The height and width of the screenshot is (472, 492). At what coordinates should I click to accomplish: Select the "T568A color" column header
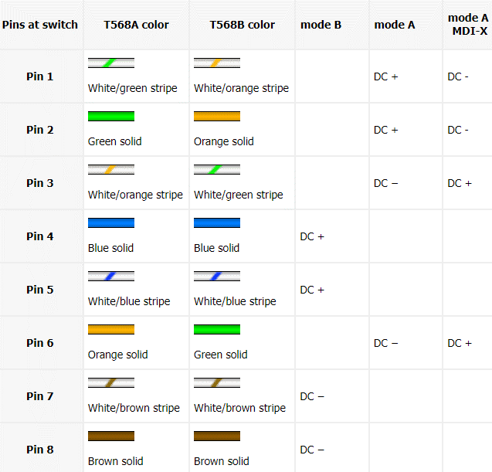click(136, 25)
